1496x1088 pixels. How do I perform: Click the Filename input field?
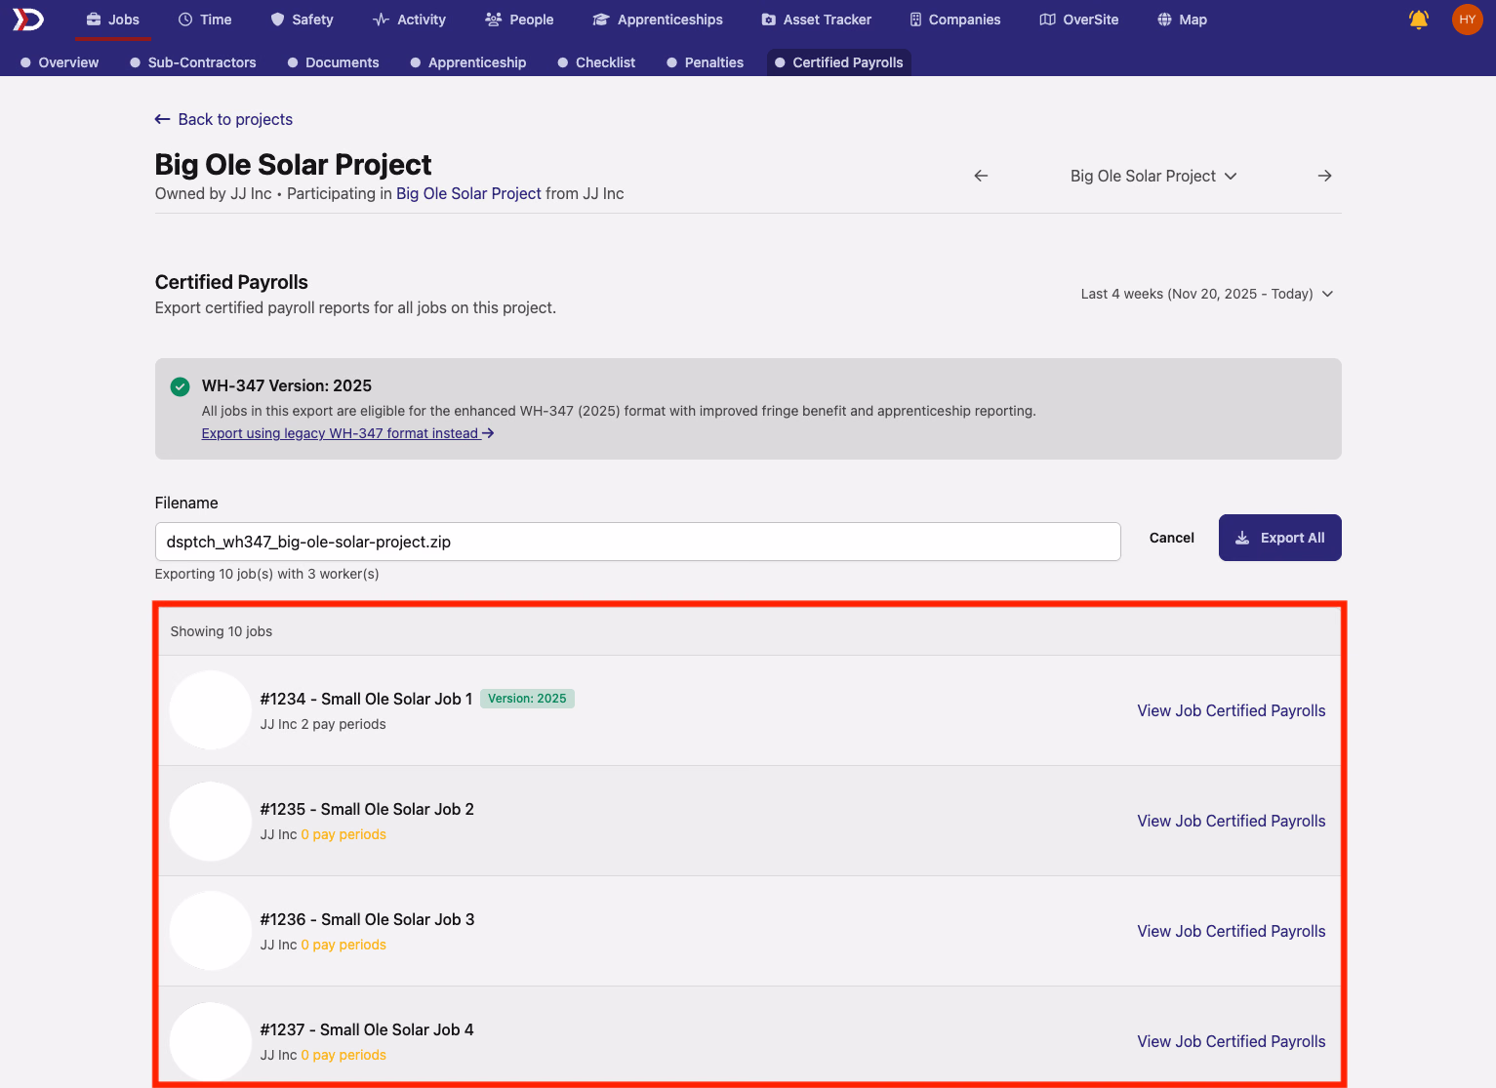click(x=637, y=542)
